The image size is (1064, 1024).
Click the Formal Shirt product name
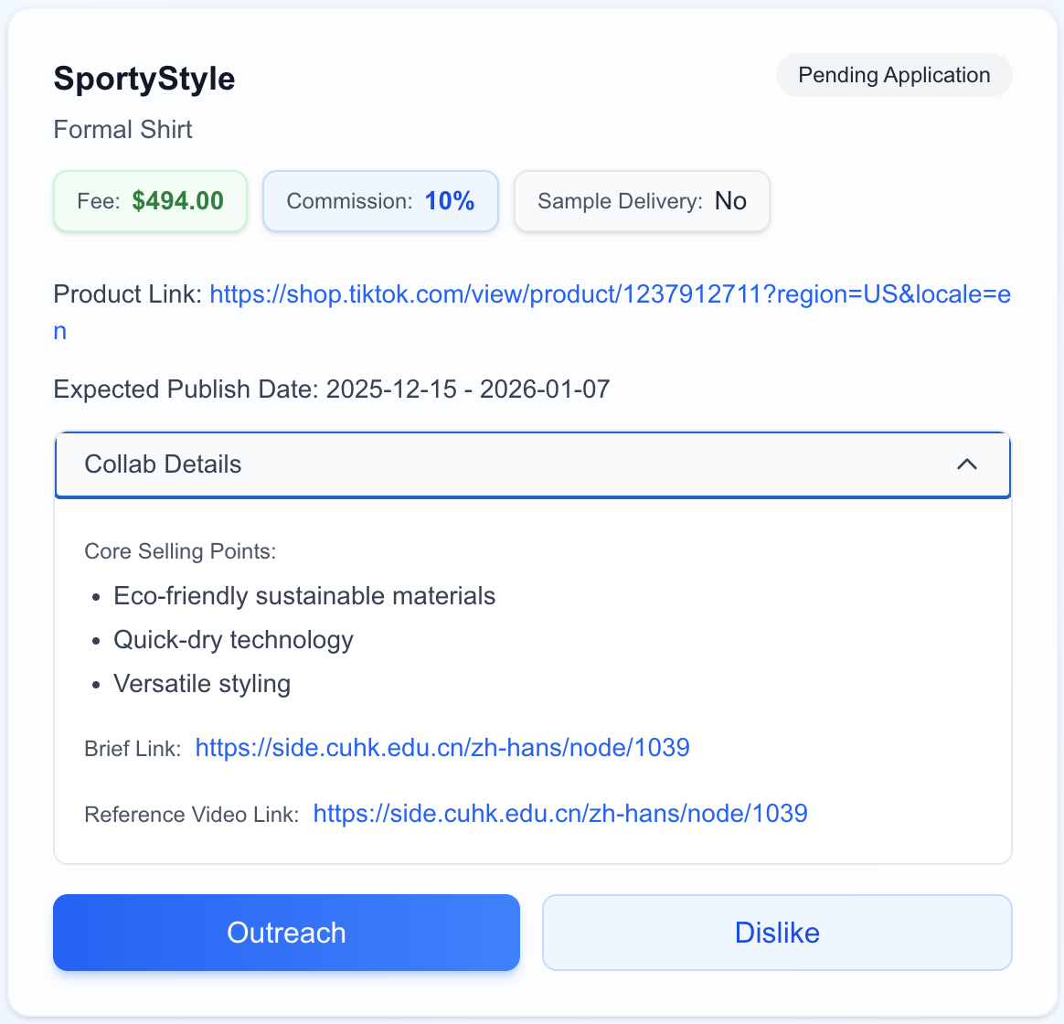(x=122, y=130)
